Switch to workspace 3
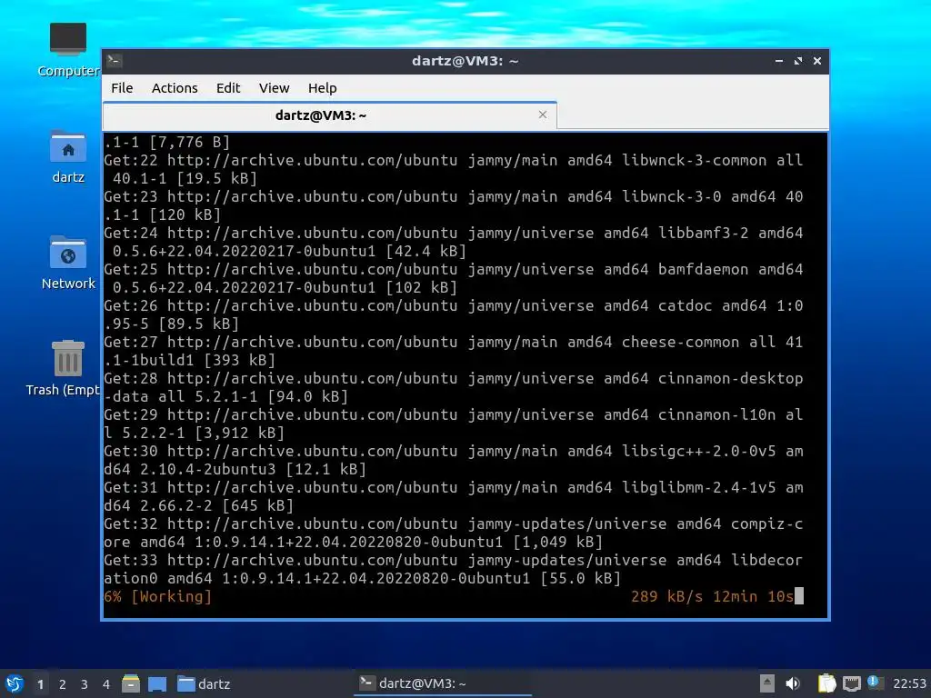Image resolution: width=931 pixels, height=698 pixels. tap(85, 684)
